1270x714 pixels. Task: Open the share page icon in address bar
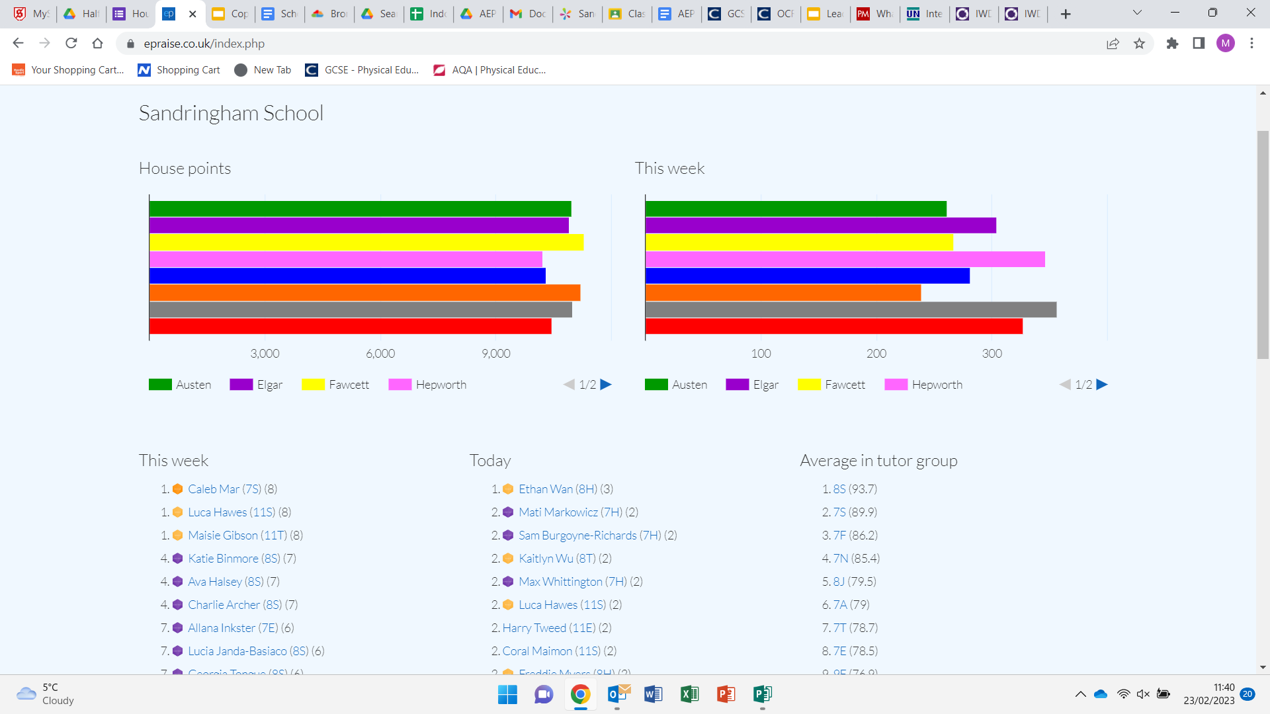(x=1113, y=43)
